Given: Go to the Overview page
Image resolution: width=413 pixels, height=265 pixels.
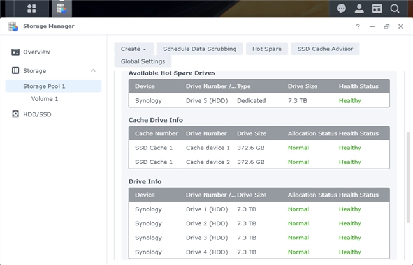Looking at the screenshot, I should [36, 52].
